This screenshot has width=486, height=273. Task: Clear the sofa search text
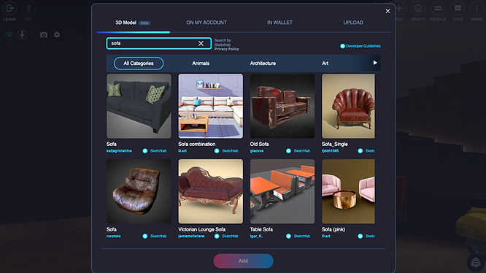(x=201, y=43)
